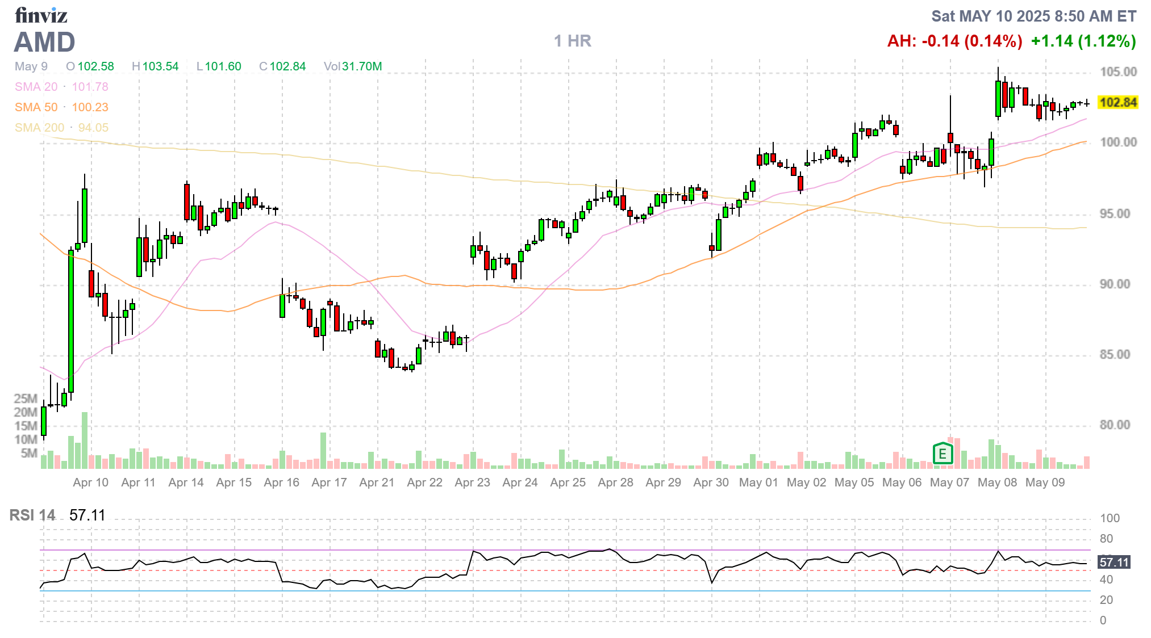Click the yellow 102.84 price tag
Screen dimensions: 1151x638
click(1117, 103)
